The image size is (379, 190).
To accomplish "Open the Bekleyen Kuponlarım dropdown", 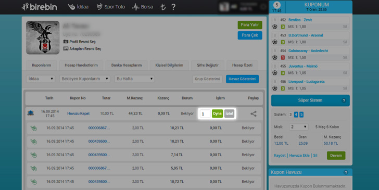I will [x=84, y=79].
